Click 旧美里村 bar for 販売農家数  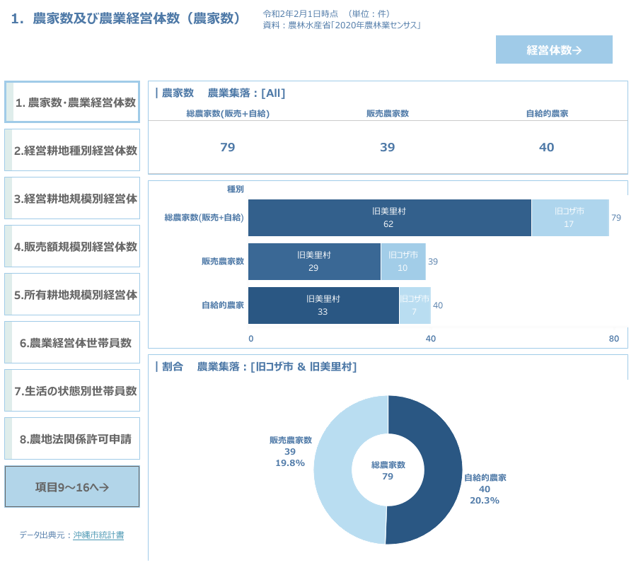[314, 262]
